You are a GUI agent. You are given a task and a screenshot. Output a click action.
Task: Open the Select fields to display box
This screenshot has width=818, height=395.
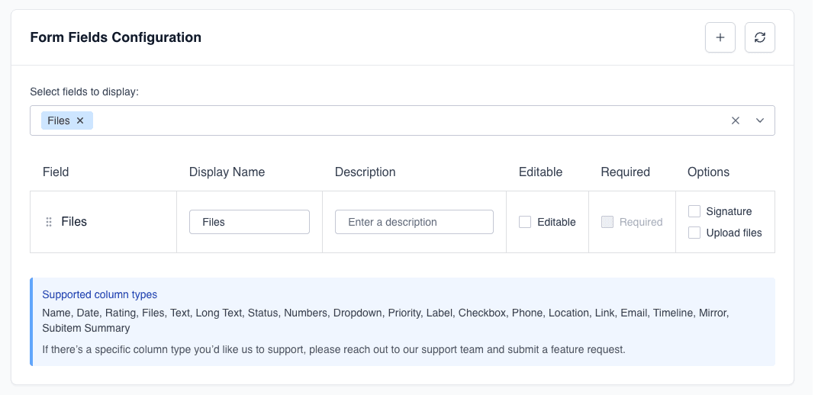(404, 120)
